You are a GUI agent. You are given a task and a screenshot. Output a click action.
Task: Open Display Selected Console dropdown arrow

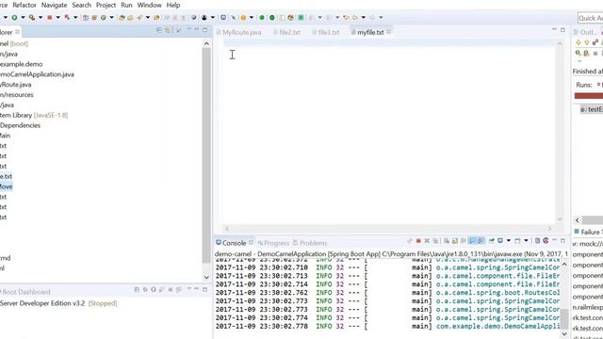(509, 241)
